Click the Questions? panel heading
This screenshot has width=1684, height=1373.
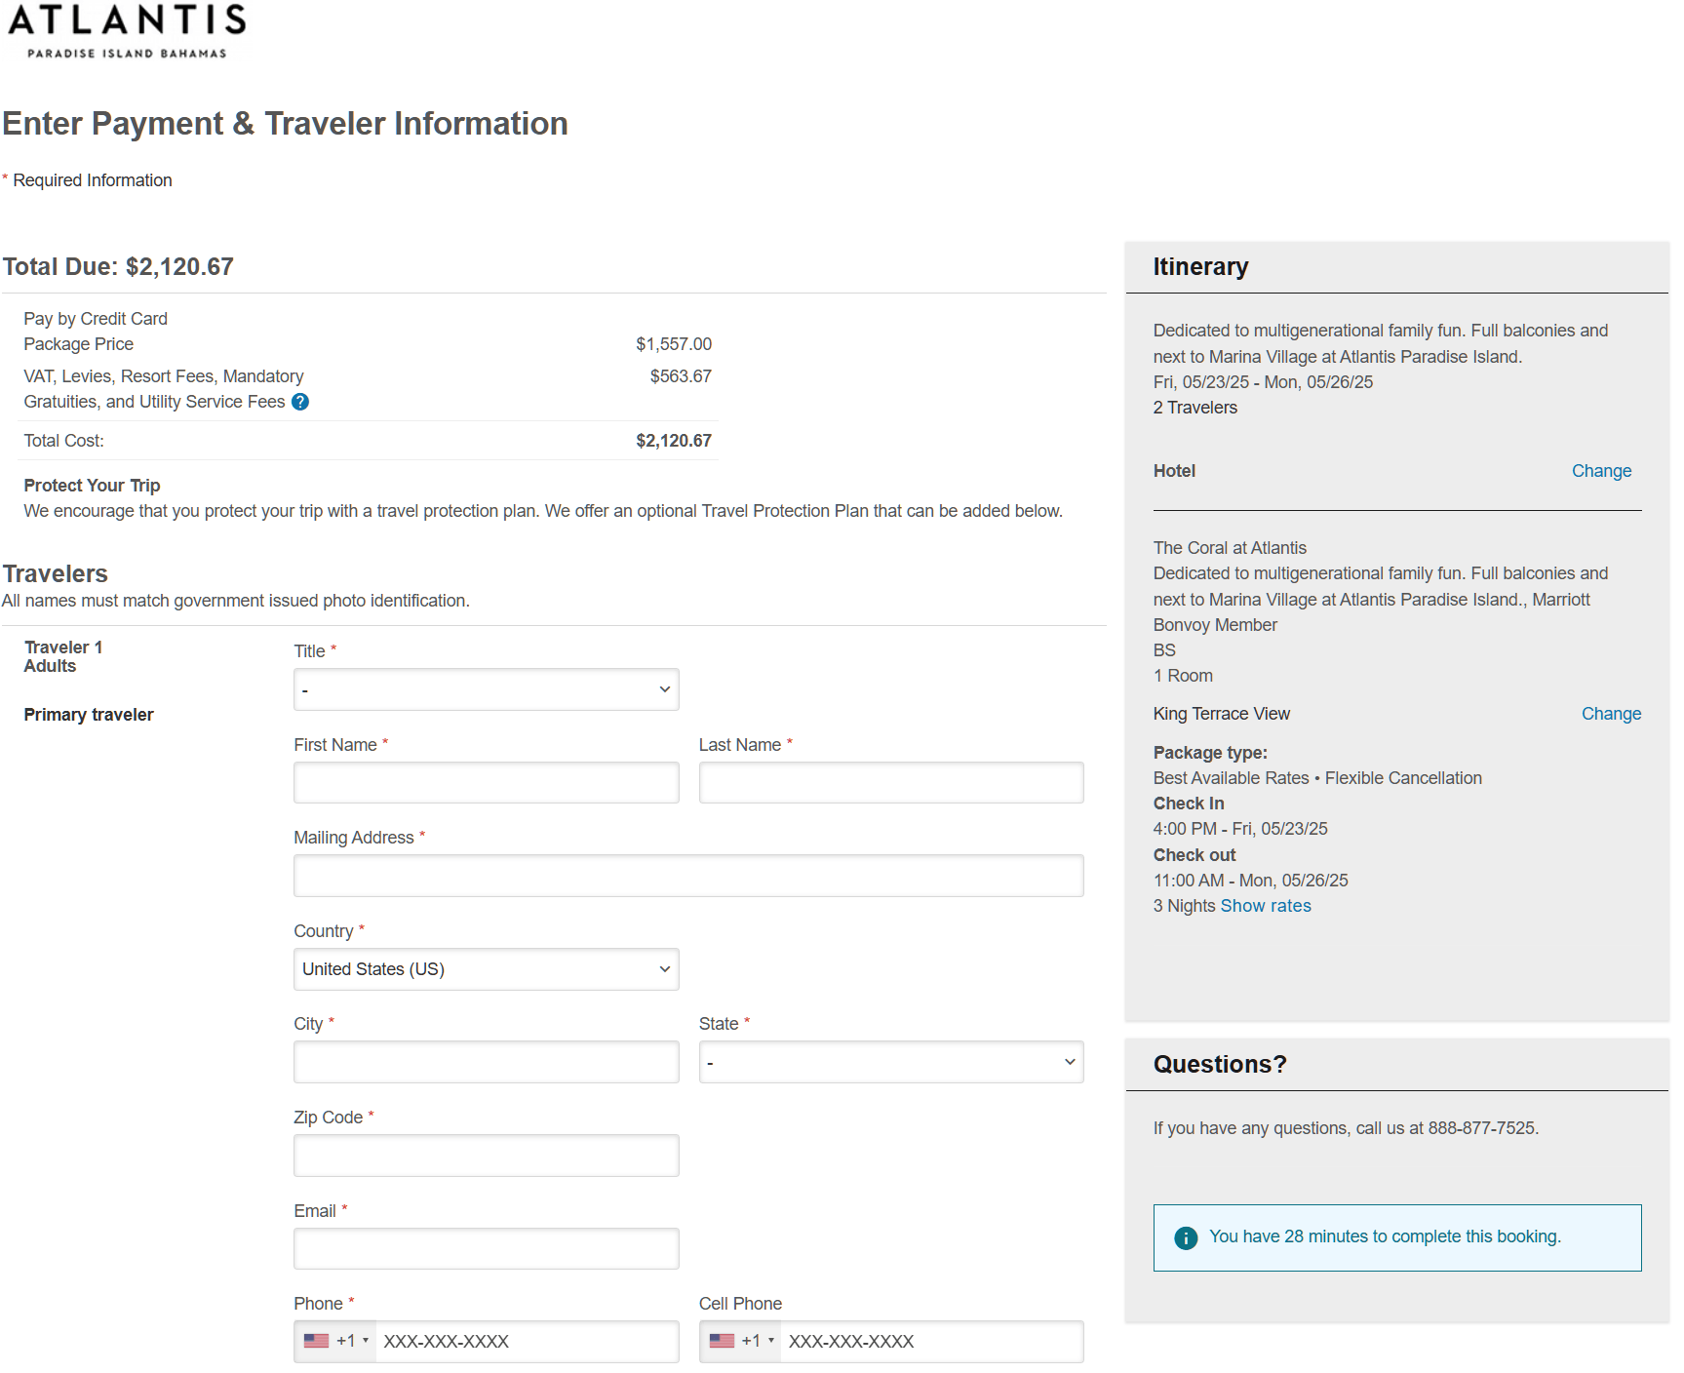1220,1065
